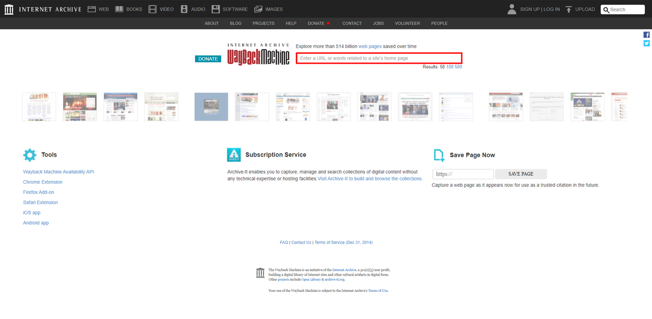
Task: Open the ABOUT menu item
Action: (211, 23)
